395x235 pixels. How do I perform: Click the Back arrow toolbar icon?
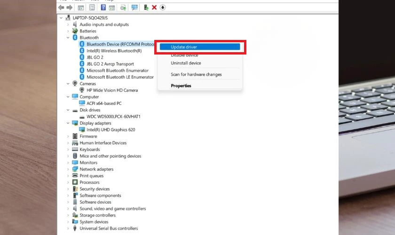tap(61, 8)
